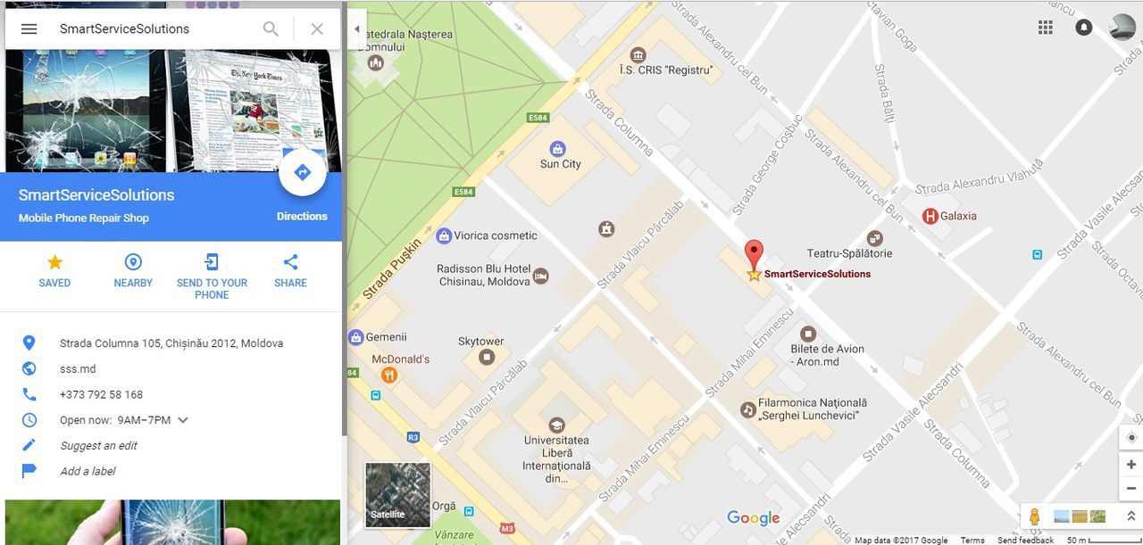Zoom in with the plus button
1143x545 pixels.
pos(1131,465)
